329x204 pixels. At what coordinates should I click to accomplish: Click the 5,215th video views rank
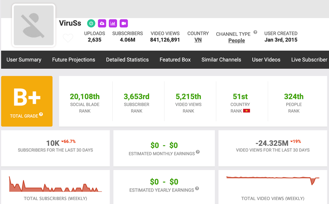pyautogui.click(x=189, y=97)
